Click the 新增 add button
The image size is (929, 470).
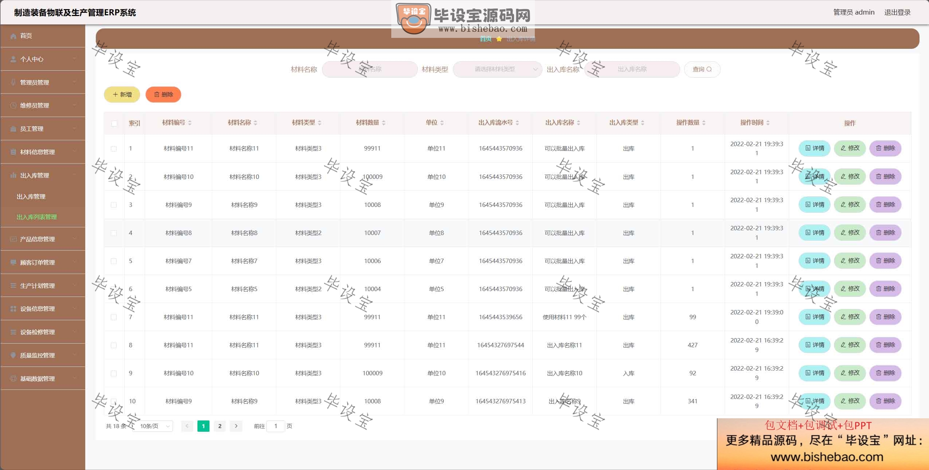click(x=122, y=94)
